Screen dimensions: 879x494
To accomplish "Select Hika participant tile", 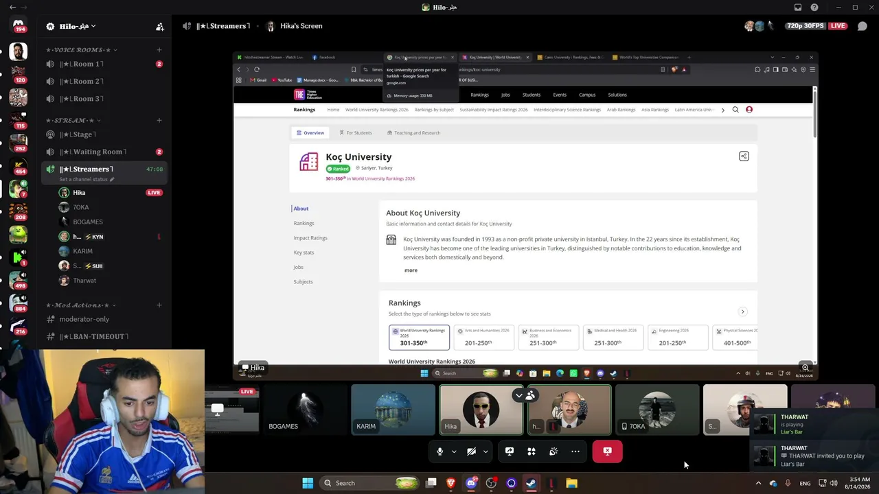I will tap(481, 410).
